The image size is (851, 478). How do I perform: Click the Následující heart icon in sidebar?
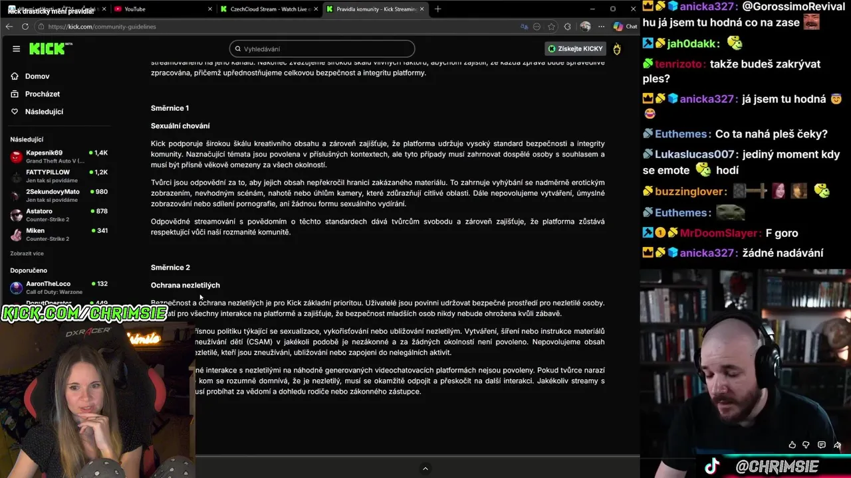[15, 112]
